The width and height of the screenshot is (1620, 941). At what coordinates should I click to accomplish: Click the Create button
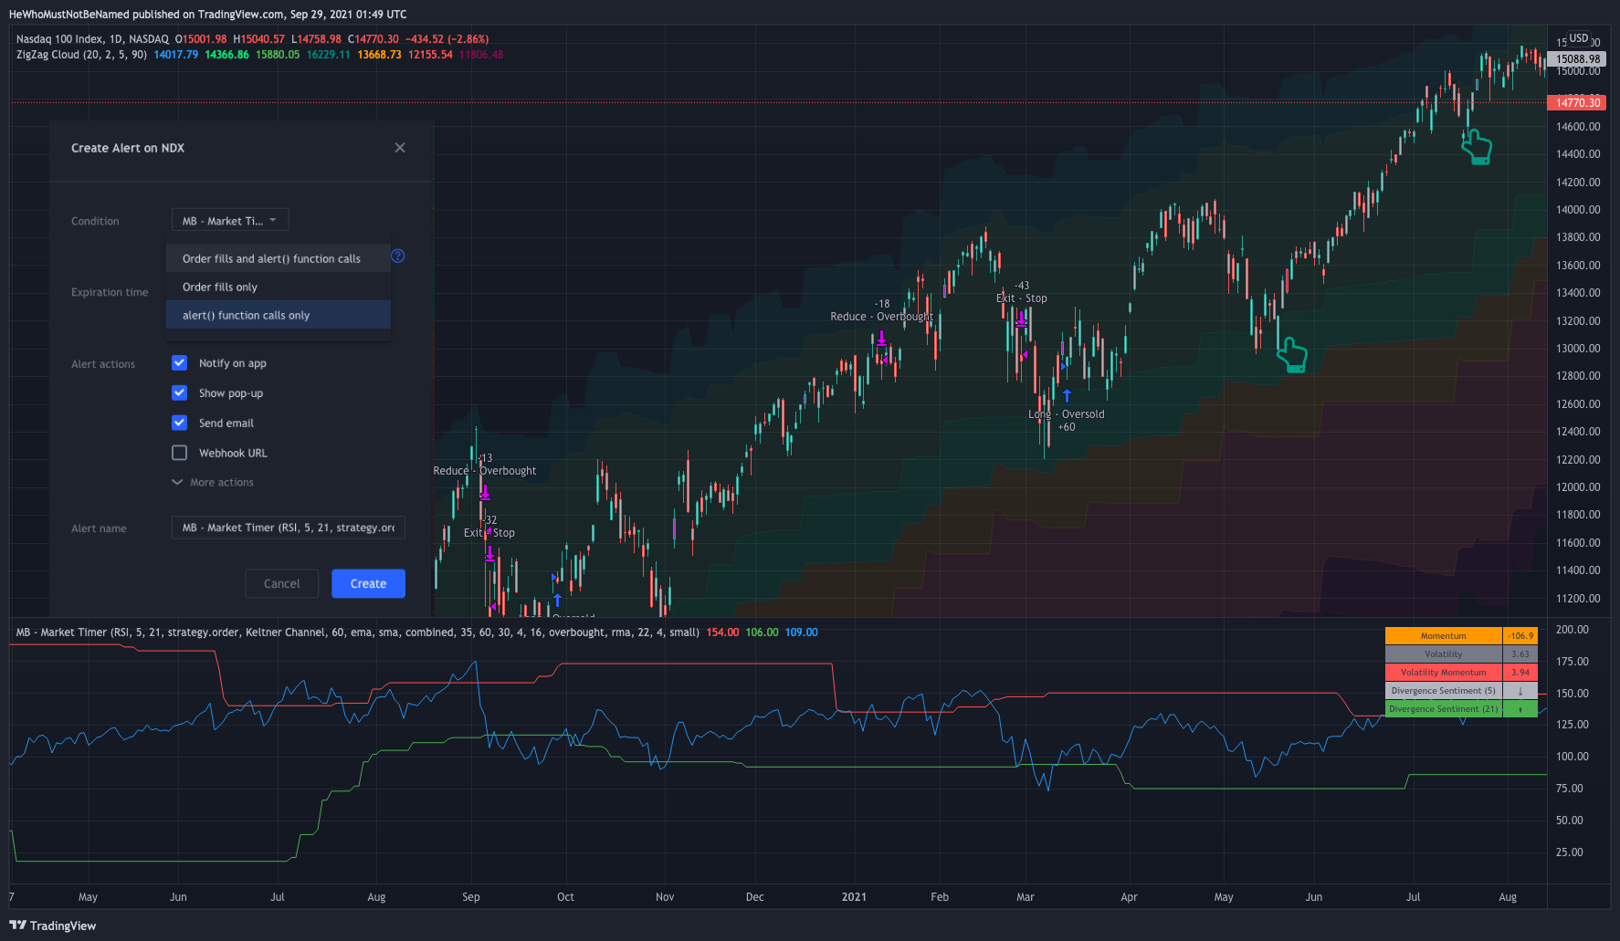pyautogui.click(x=368, y=584)
